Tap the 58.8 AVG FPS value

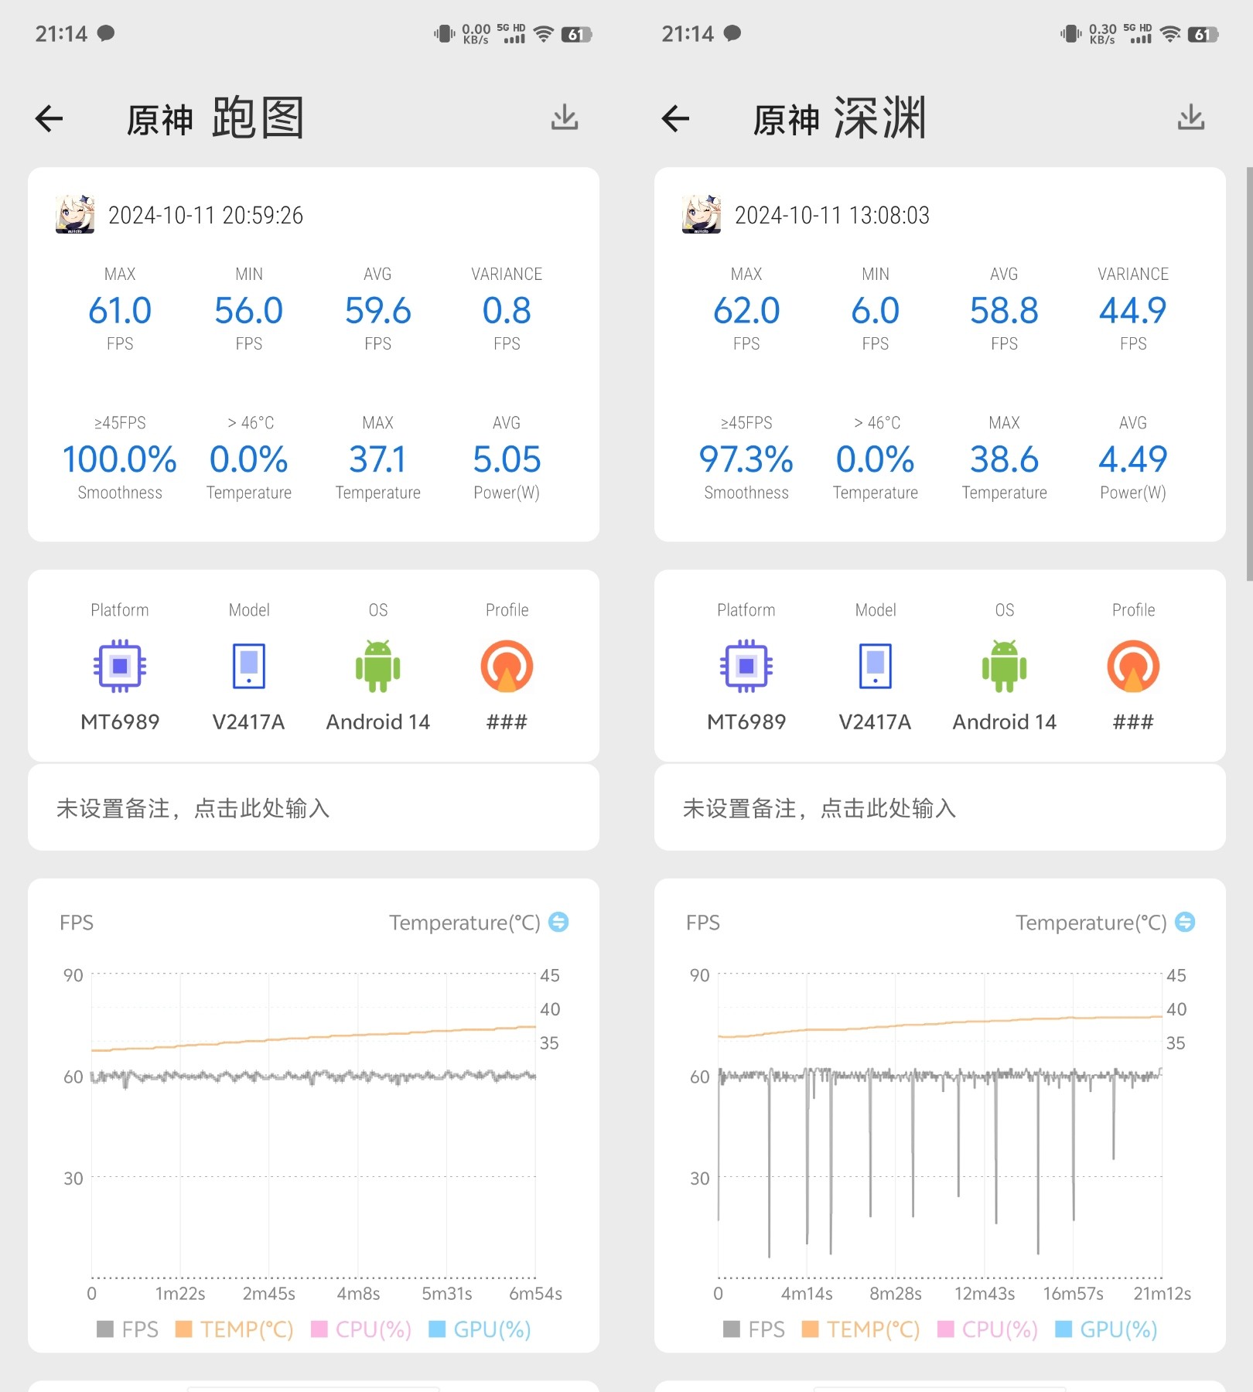(1005, 311)
